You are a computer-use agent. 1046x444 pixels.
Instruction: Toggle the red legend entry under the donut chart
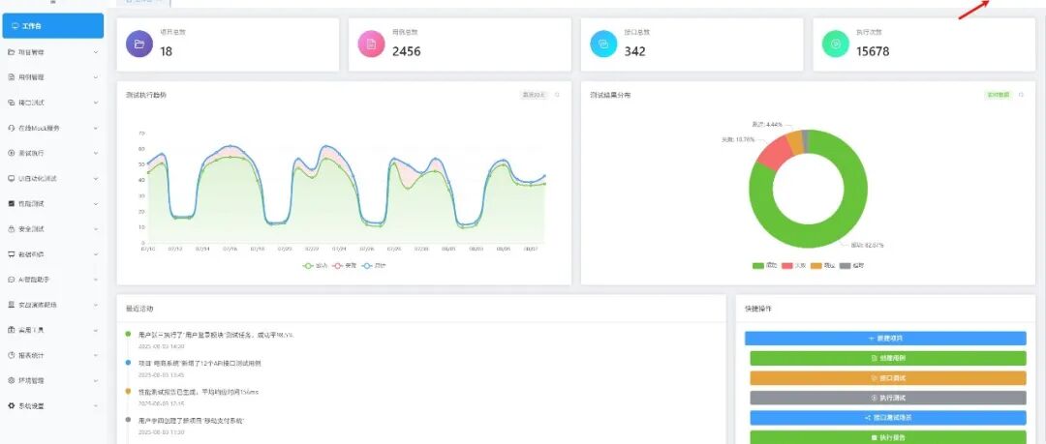click(794, 265)
